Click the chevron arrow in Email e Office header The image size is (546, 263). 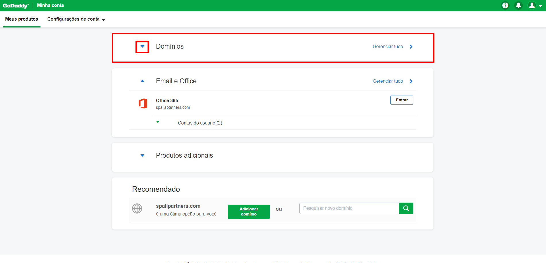[x=411, y=81]
